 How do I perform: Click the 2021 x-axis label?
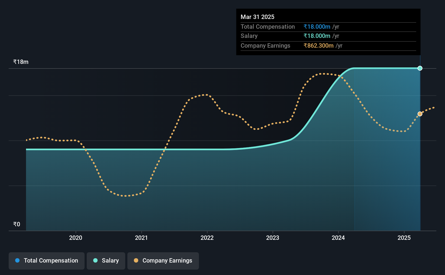[x=141, y=238]
